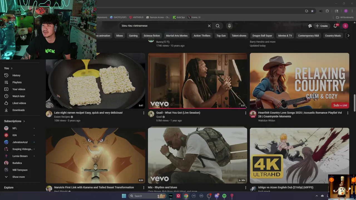Open the YouTube Create button
Image resolution: width=356 pixels, height=200 pixels.
click(322, 26)
